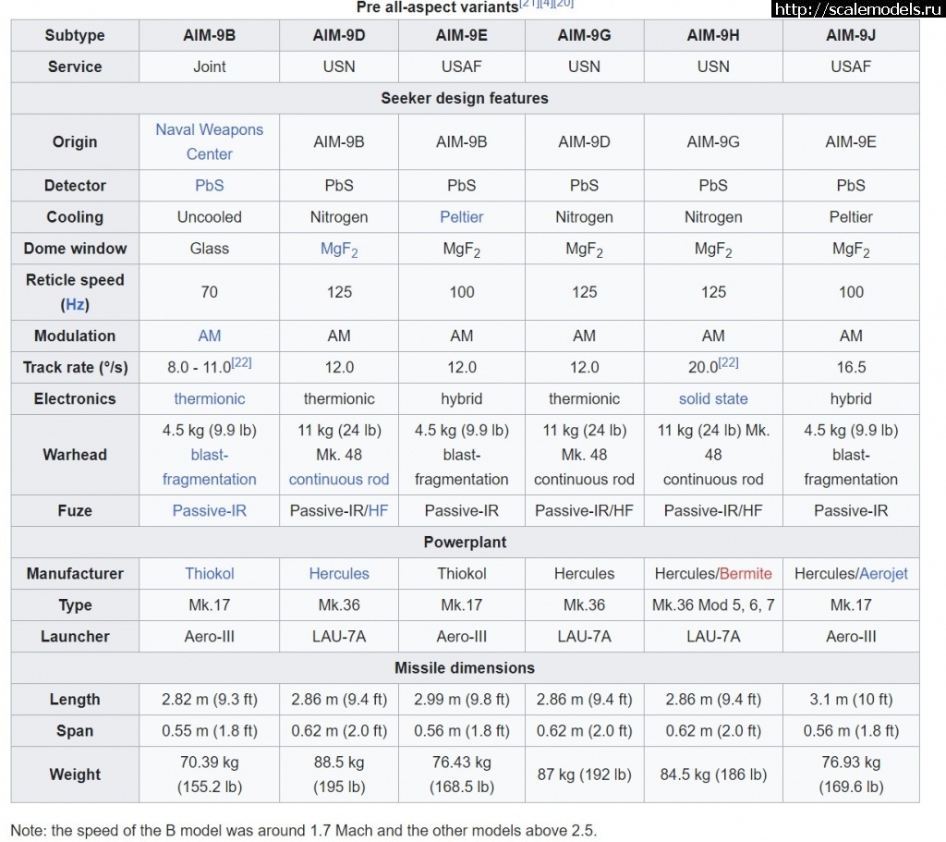Viewport: 946px width, 842px height.
Task: Follow the blue Peltier link under AIM-9E
Action: pyautogui.click(x=461, y=217)
